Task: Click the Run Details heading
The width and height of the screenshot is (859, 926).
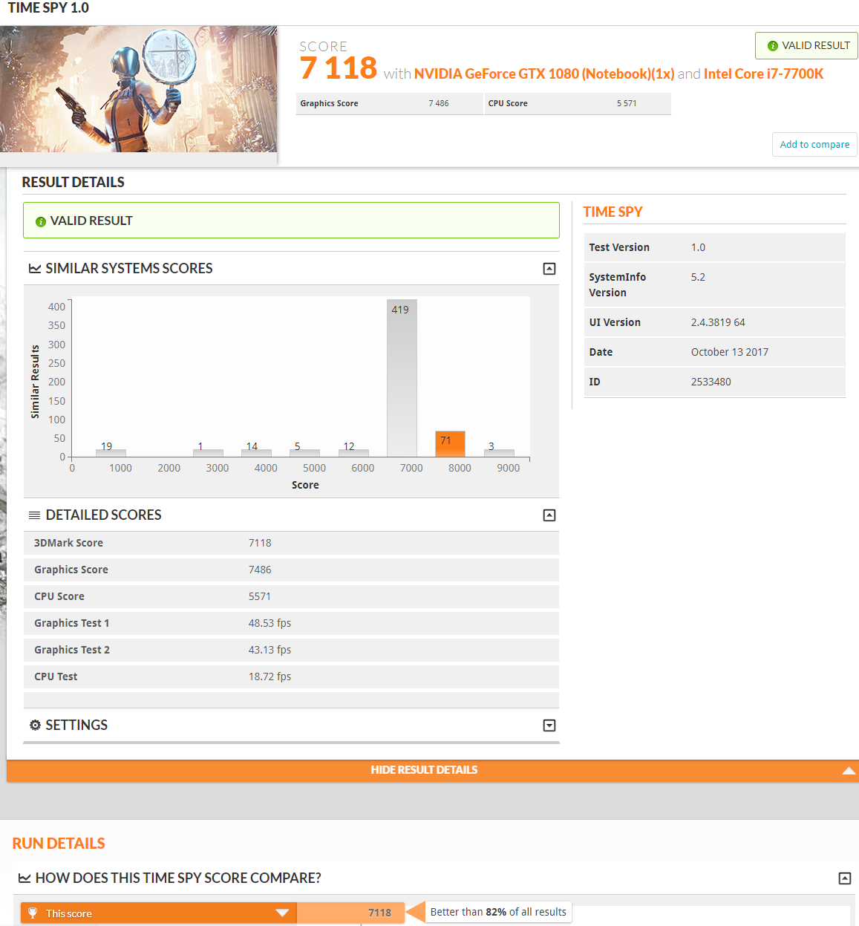Action: [59, 844]
